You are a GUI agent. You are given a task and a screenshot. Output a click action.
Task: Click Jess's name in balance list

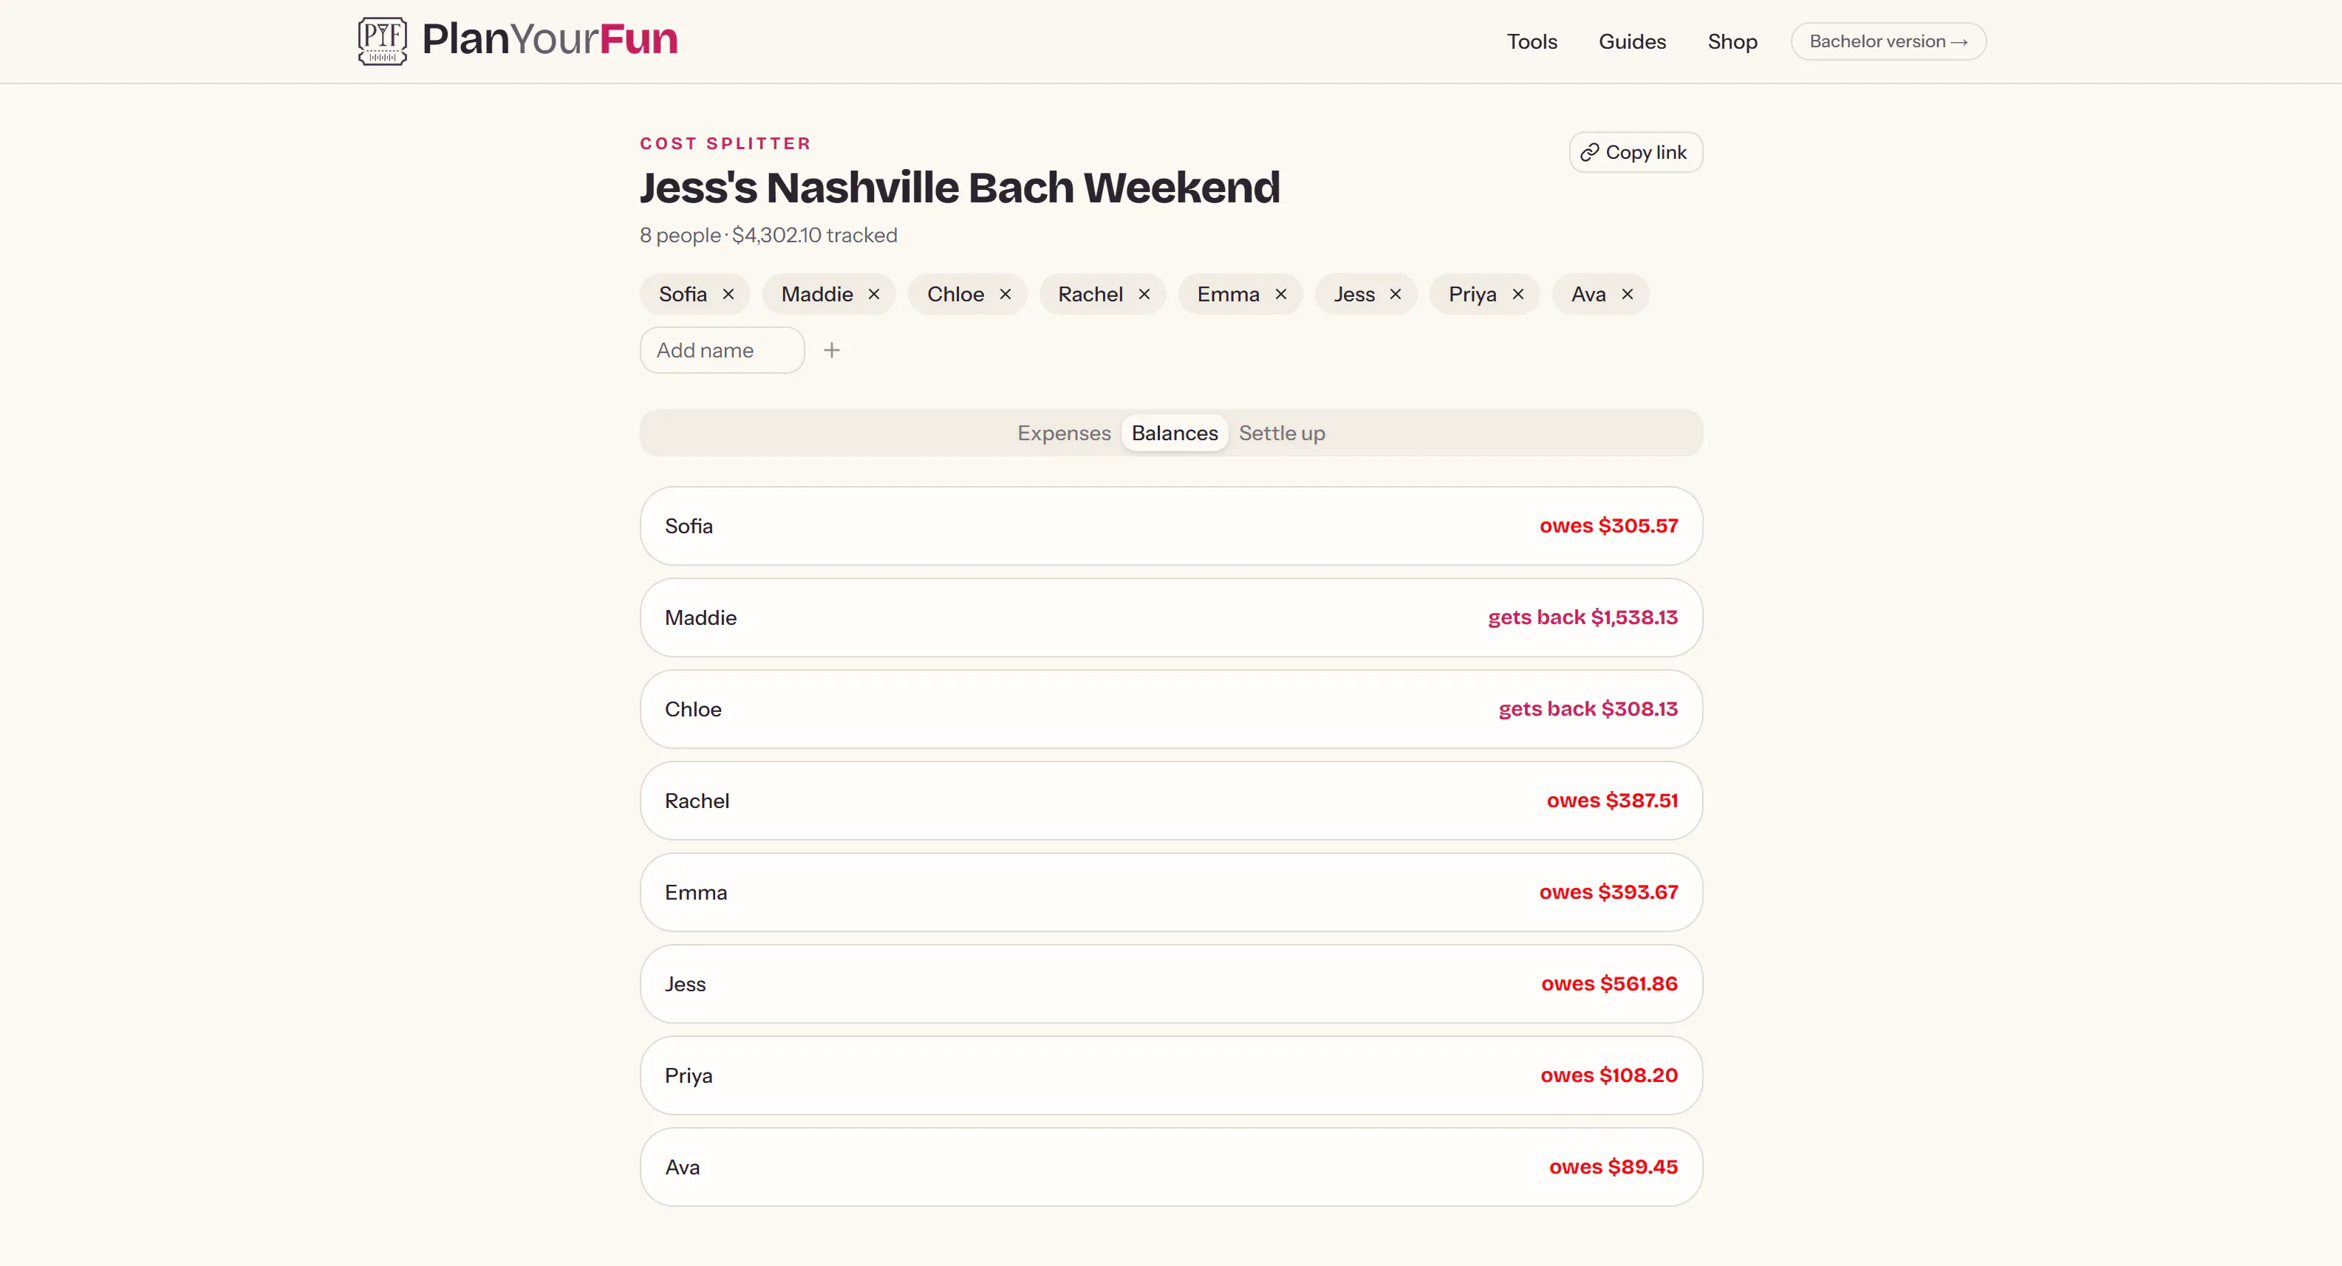coord(685,985)
